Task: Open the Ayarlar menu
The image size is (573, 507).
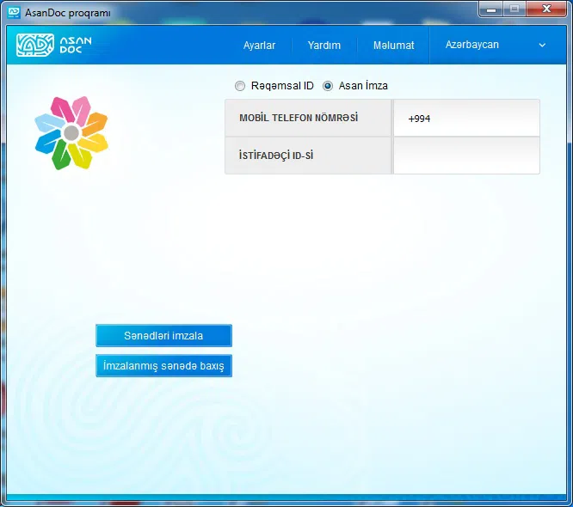Action: (x=260, y=46)
